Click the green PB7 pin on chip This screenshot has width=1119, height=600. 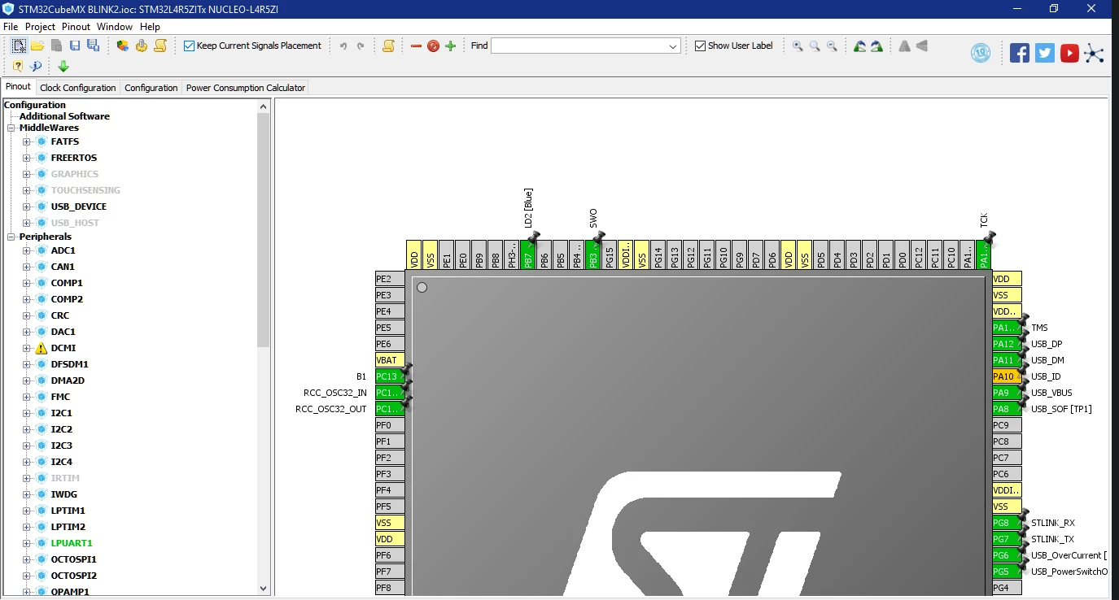pos(528,255)
